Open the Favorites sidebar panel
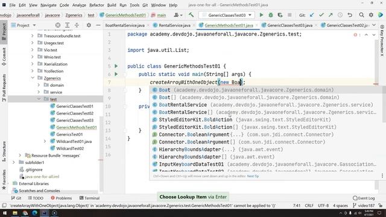 click(4, 180)
